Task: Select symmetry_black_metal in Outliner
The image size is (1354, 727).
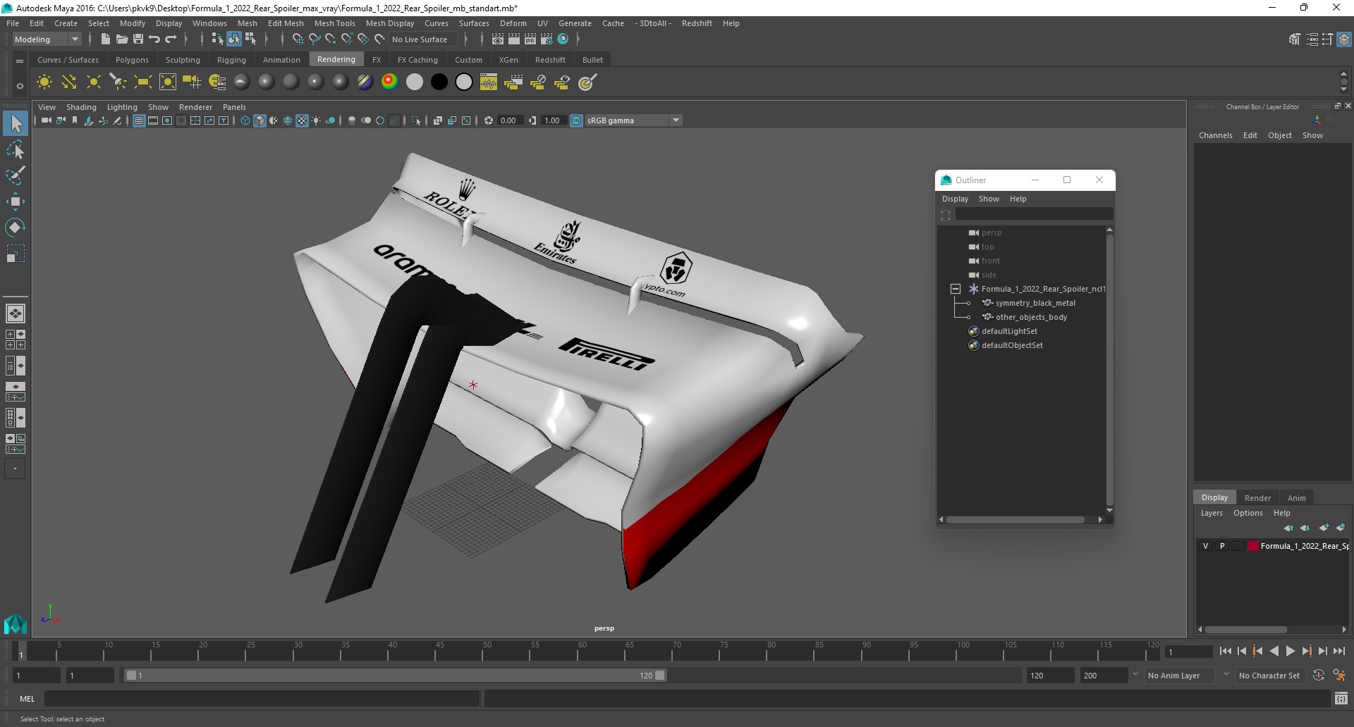Action: click(x=1035, y=303)
